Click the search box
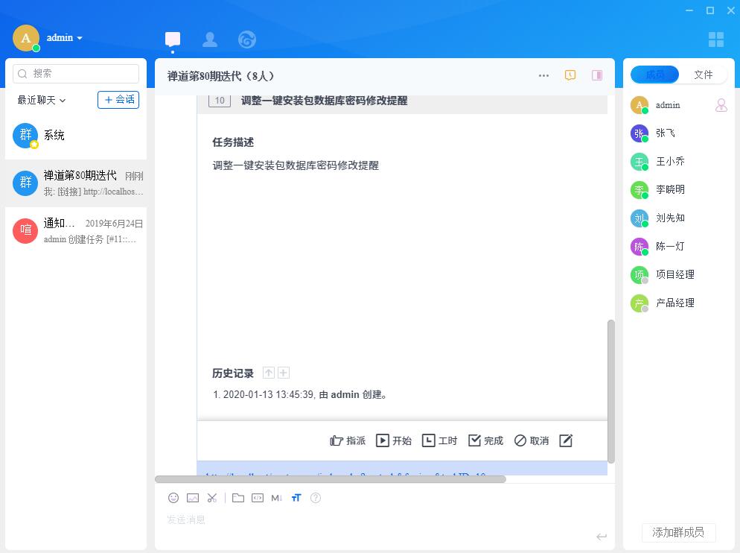The image size is (740, 553). pos(76,74)
